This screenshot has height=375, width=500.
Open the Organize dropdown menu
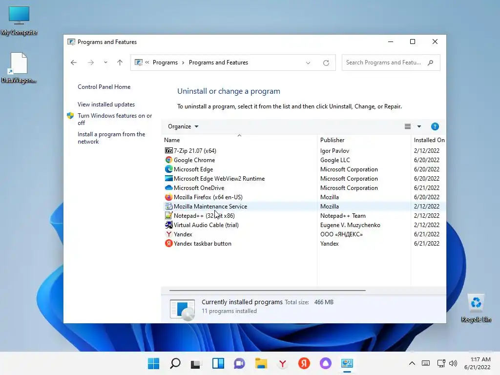[183, 126]
